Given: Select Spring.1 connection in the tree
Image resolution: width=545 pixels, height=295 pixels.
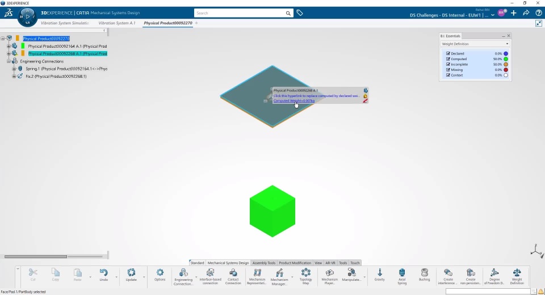Looking at the screenshot, I should coord(66,69).
